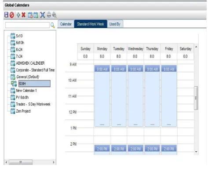This screenshot has width=208, height=175.
Task: Select the 6d10h calendar
Action: pyautogui.click(x=20, y=43)
